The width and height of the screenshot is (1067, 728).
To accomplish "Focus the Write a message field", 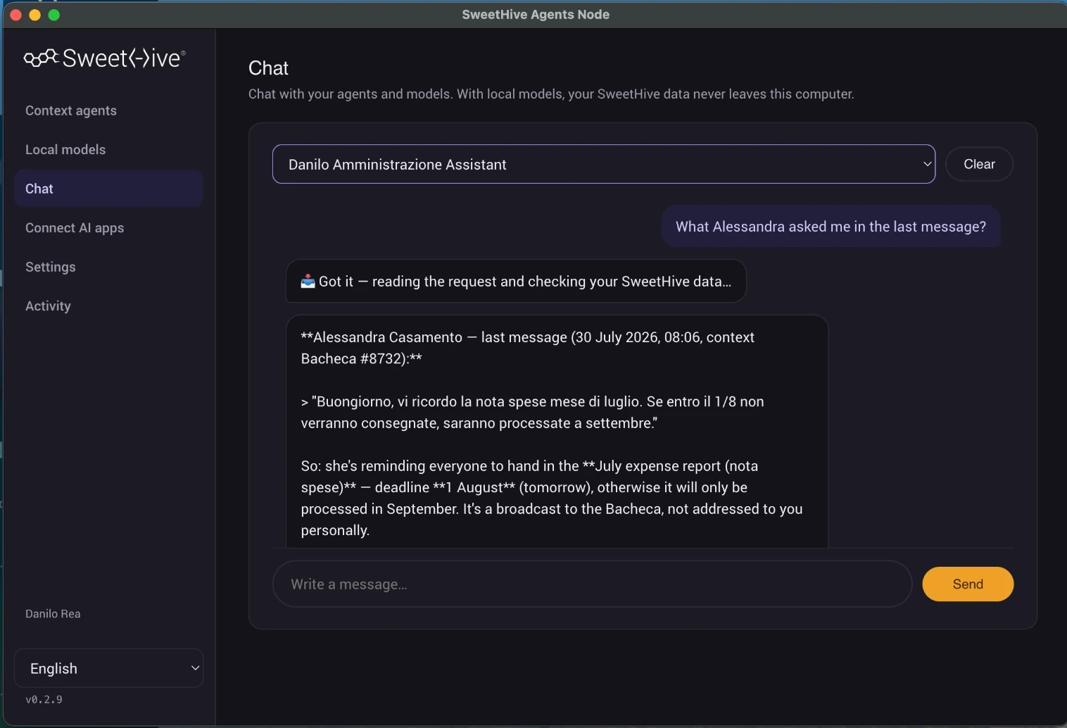I will 592,584.
